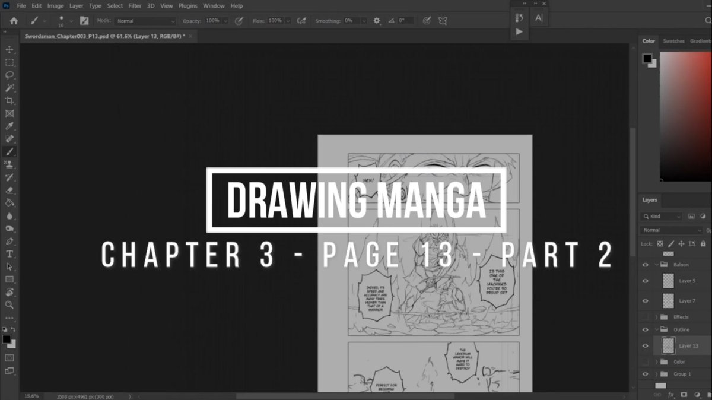Screen dimensions: 712x400
Task: Select the Hand tool
Action: (x=9, y=293)
